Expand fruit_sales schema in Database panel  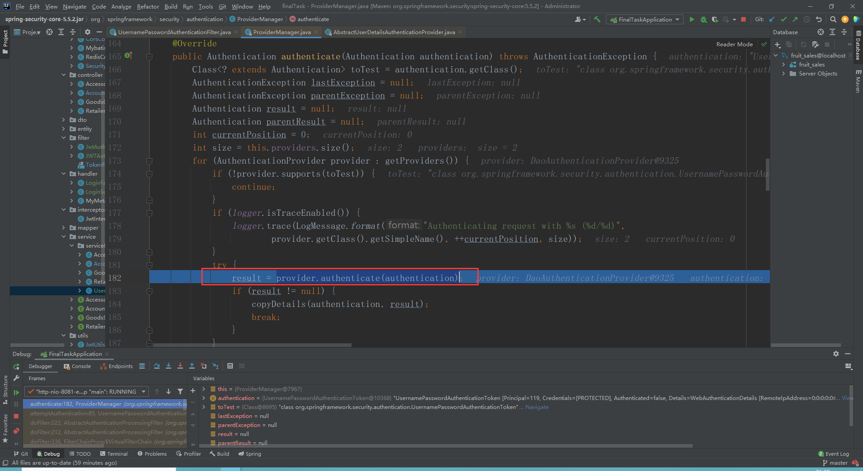point(783,64)
